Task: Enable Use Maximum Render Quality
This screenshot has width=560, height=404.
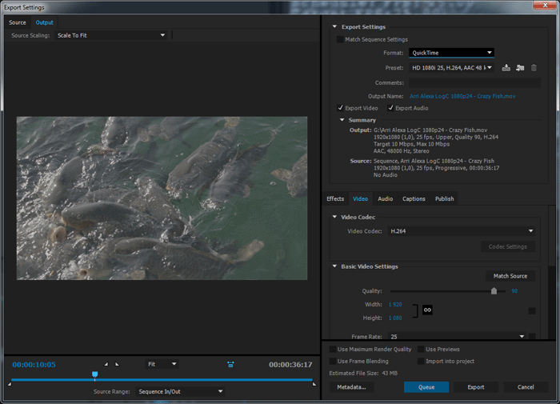Action: pyautogui.click(x=333, y=349)
